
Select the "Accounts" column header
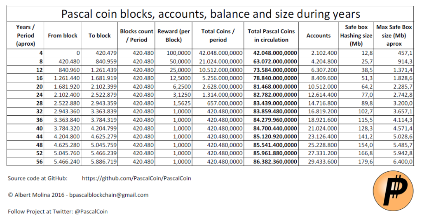coord(318,35)
